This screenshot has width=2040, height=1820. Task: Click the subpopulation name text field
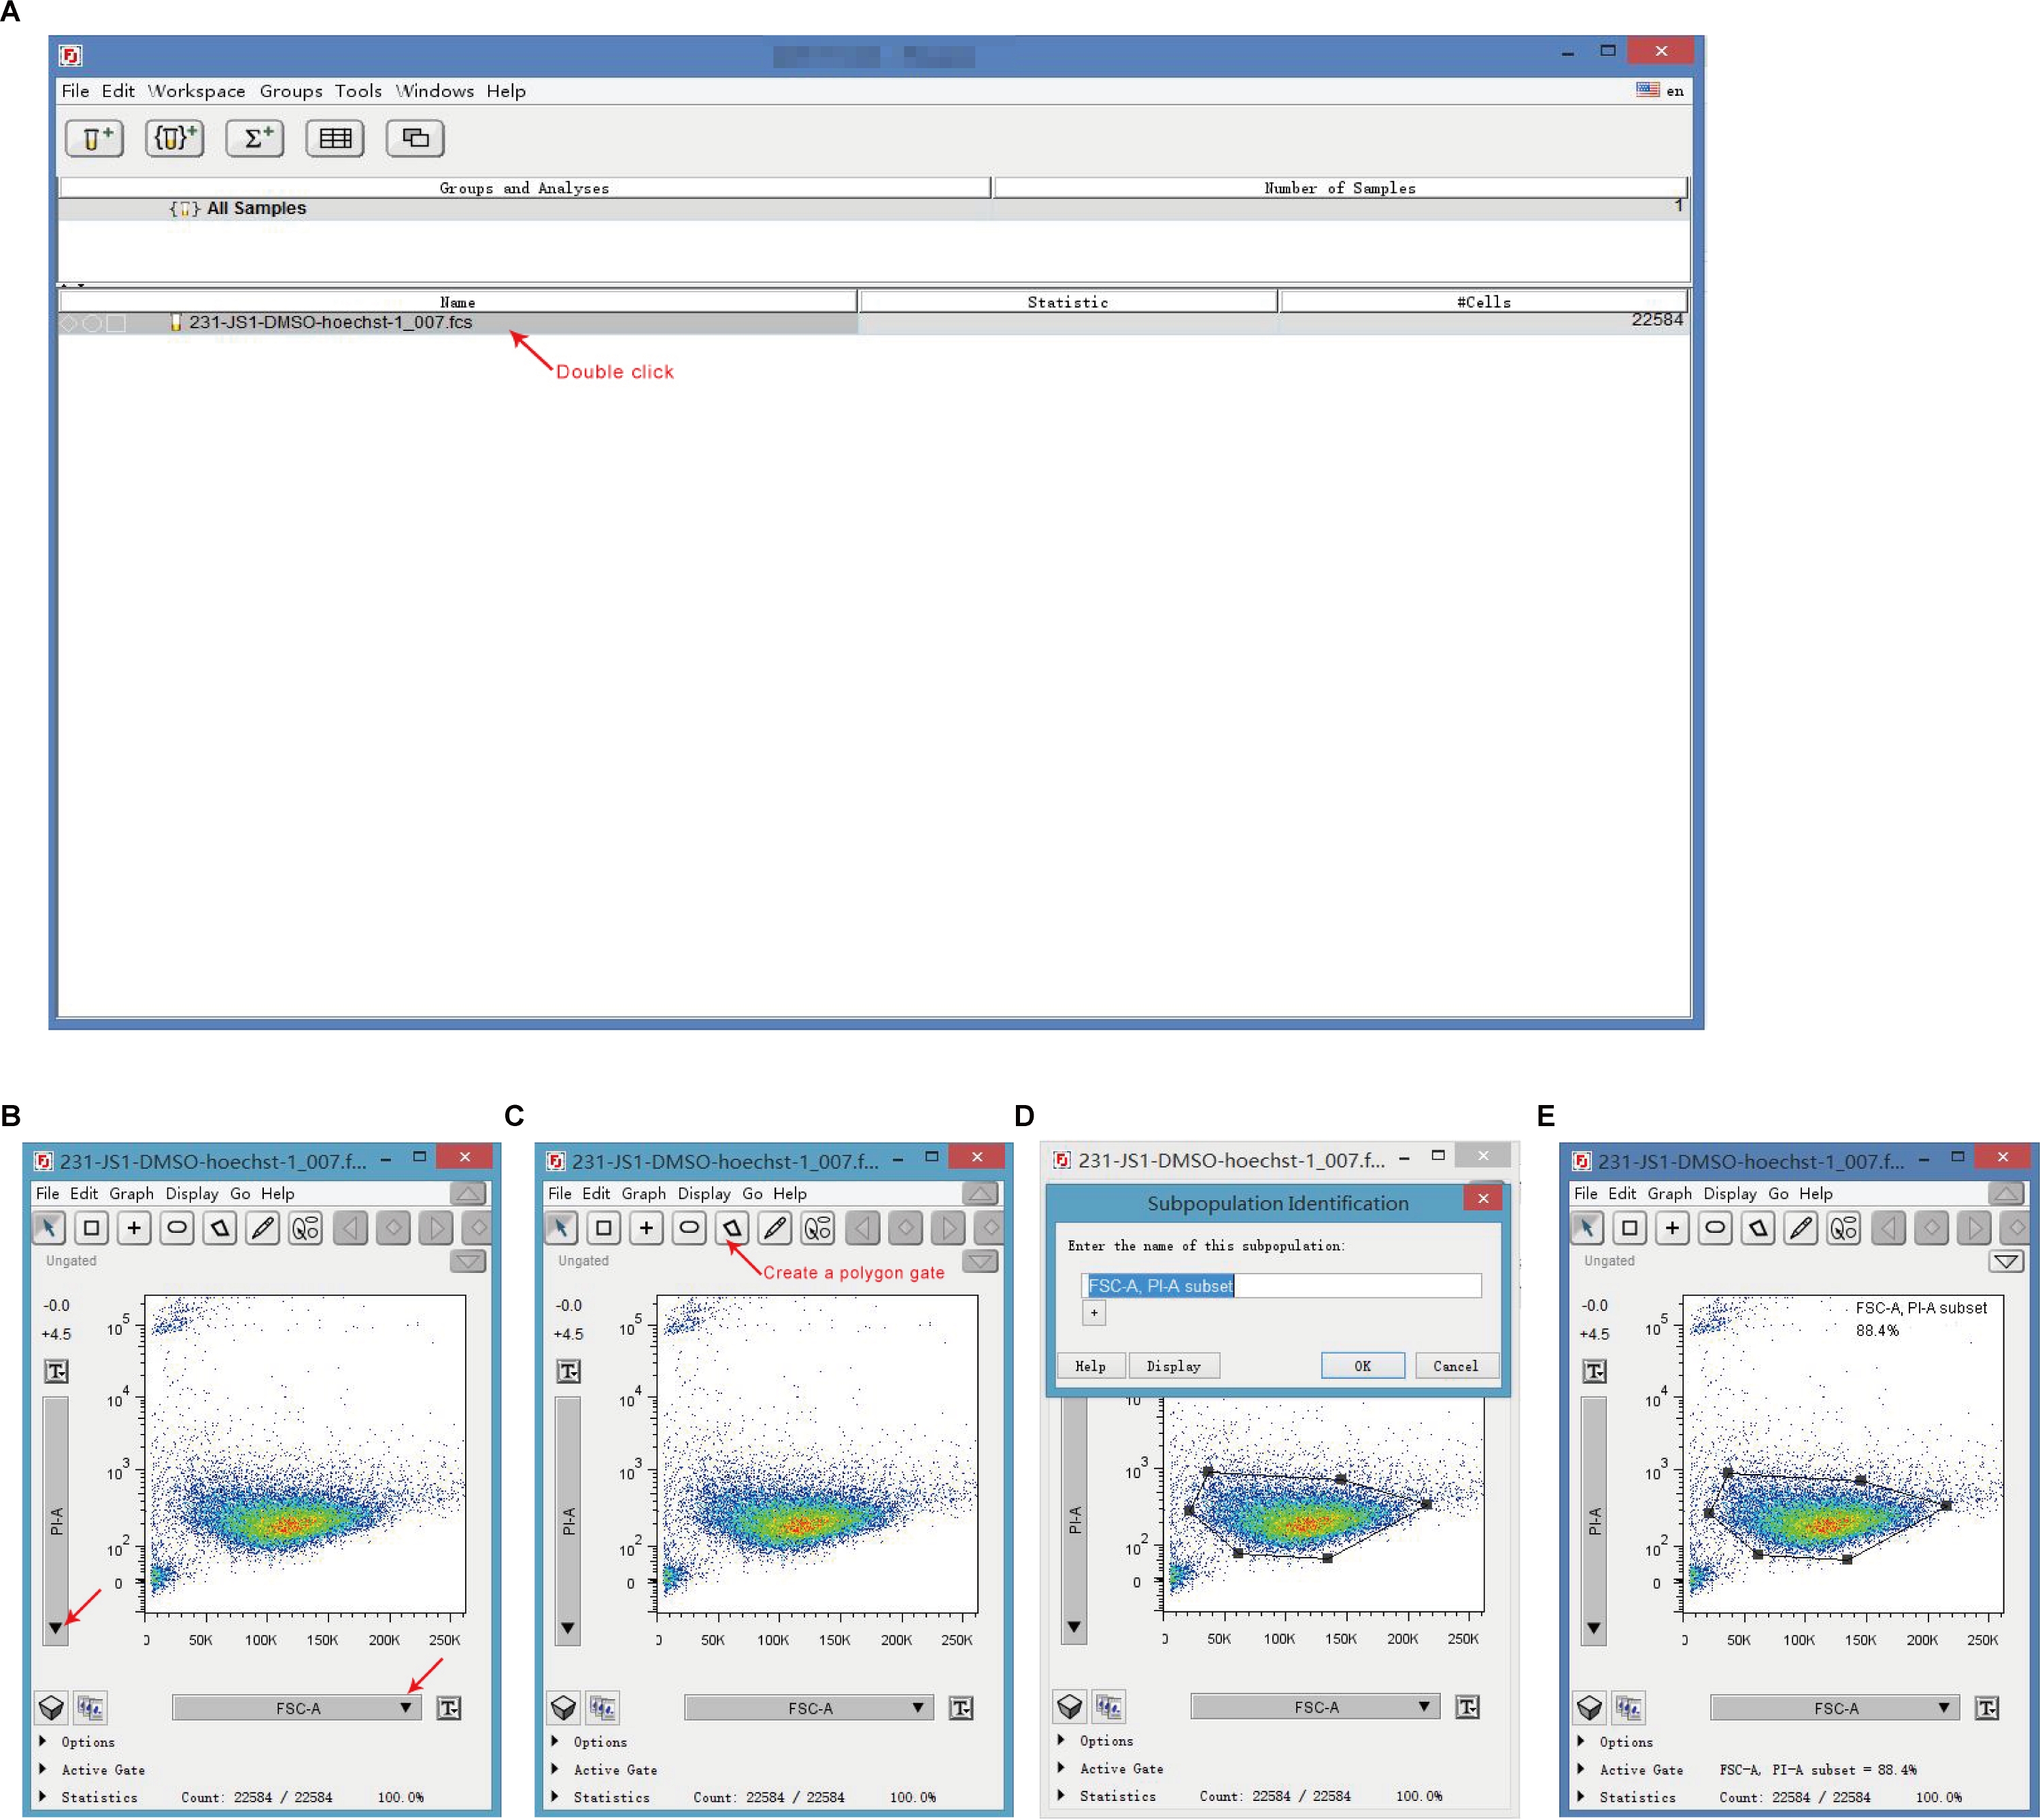(1280, 1285)
